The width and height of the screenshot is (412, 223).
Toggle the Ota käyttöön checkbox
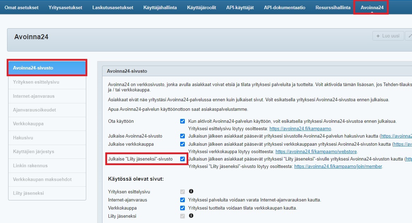pyautogui.click(x=182, y=121)
